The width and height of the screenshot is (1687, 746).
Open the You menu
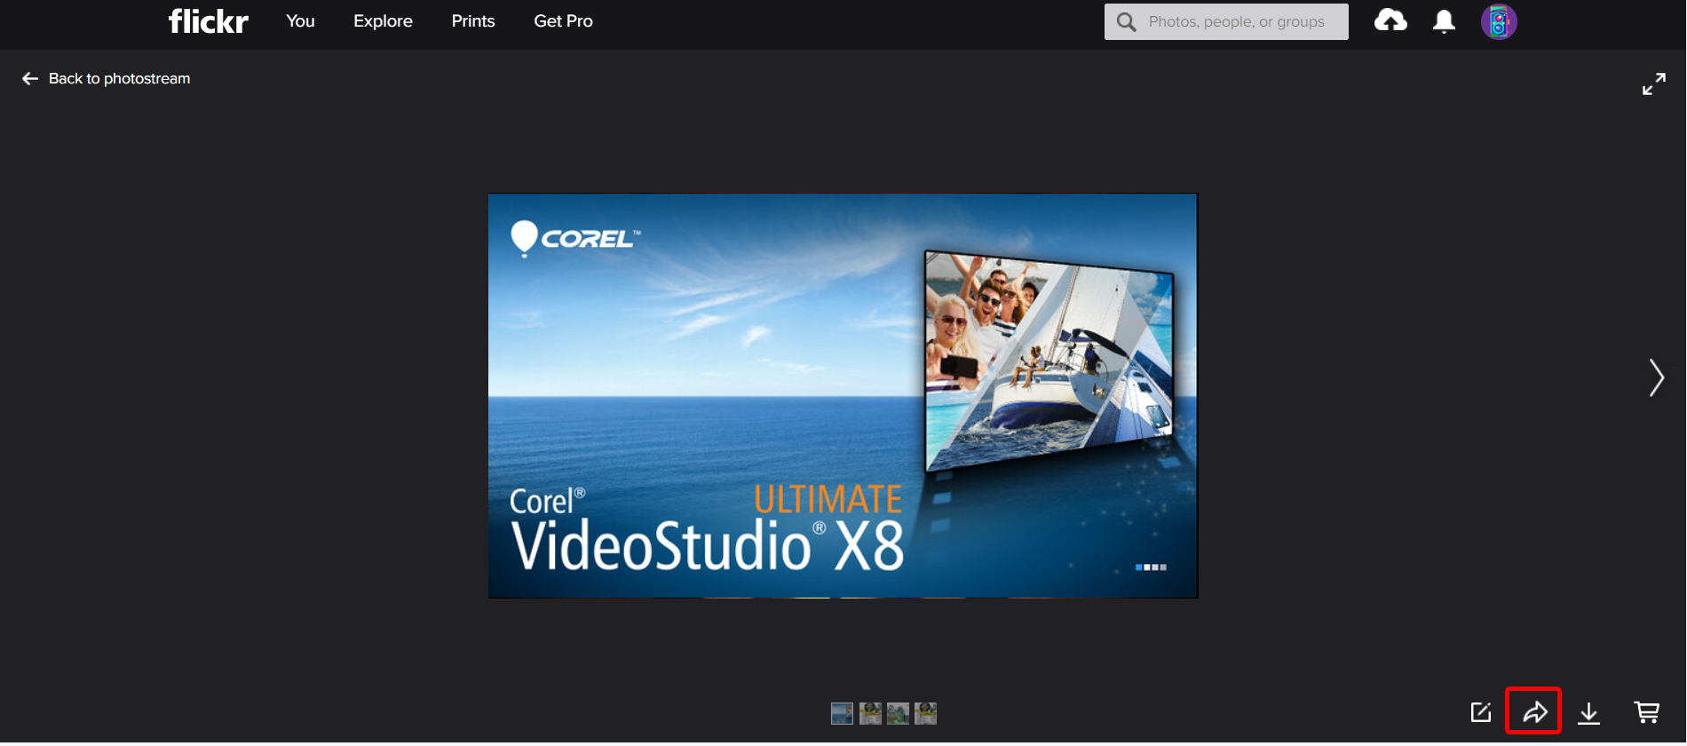point(300,21)
